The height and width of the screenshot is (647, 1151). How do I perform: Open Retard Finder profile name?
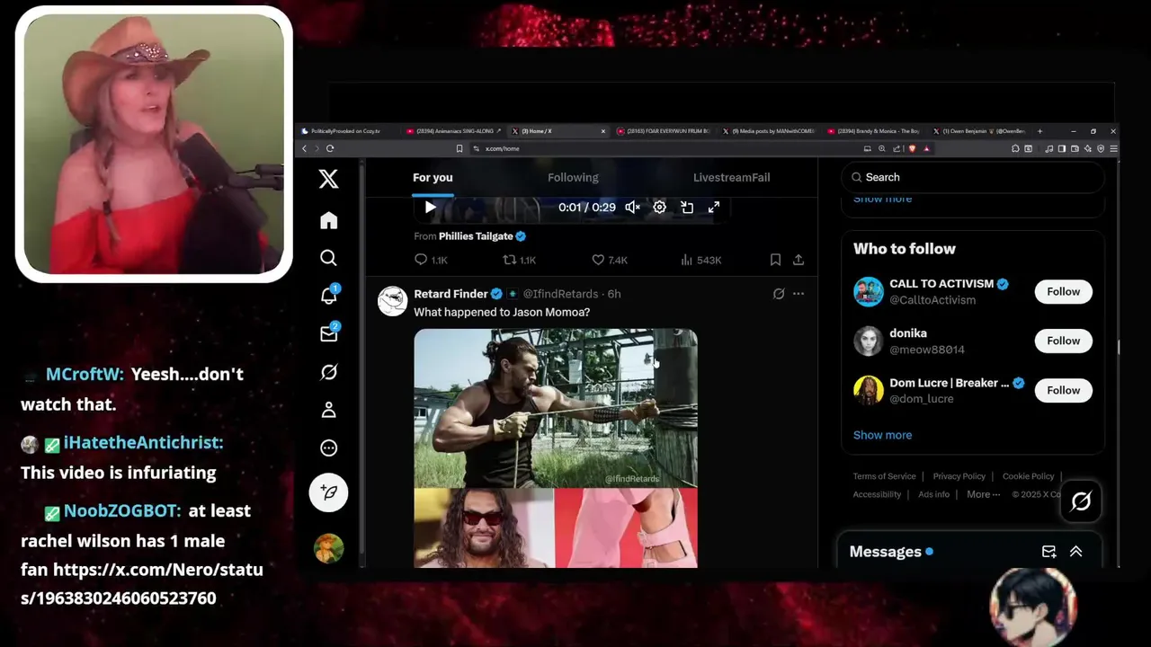click(x=451, y=294)
